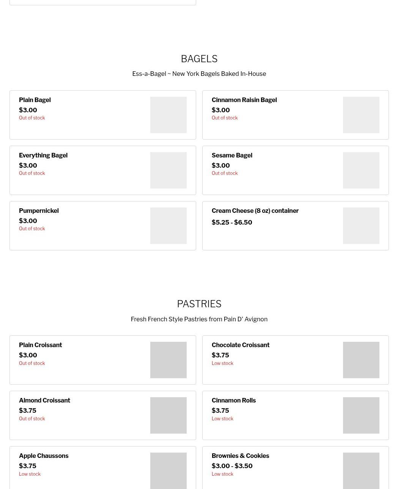Click the Cinnamon Raisin Bagel thumbnail

(x=361, y=115)
